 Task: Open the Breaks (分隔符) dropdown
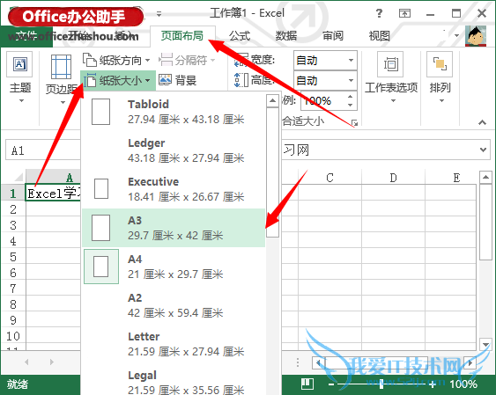tap(187, 60)
